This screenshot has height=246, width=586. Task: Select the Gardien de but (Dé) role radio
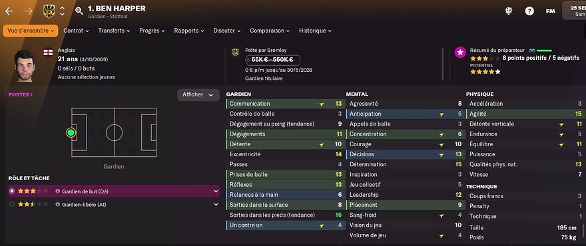tap(12, 191)
